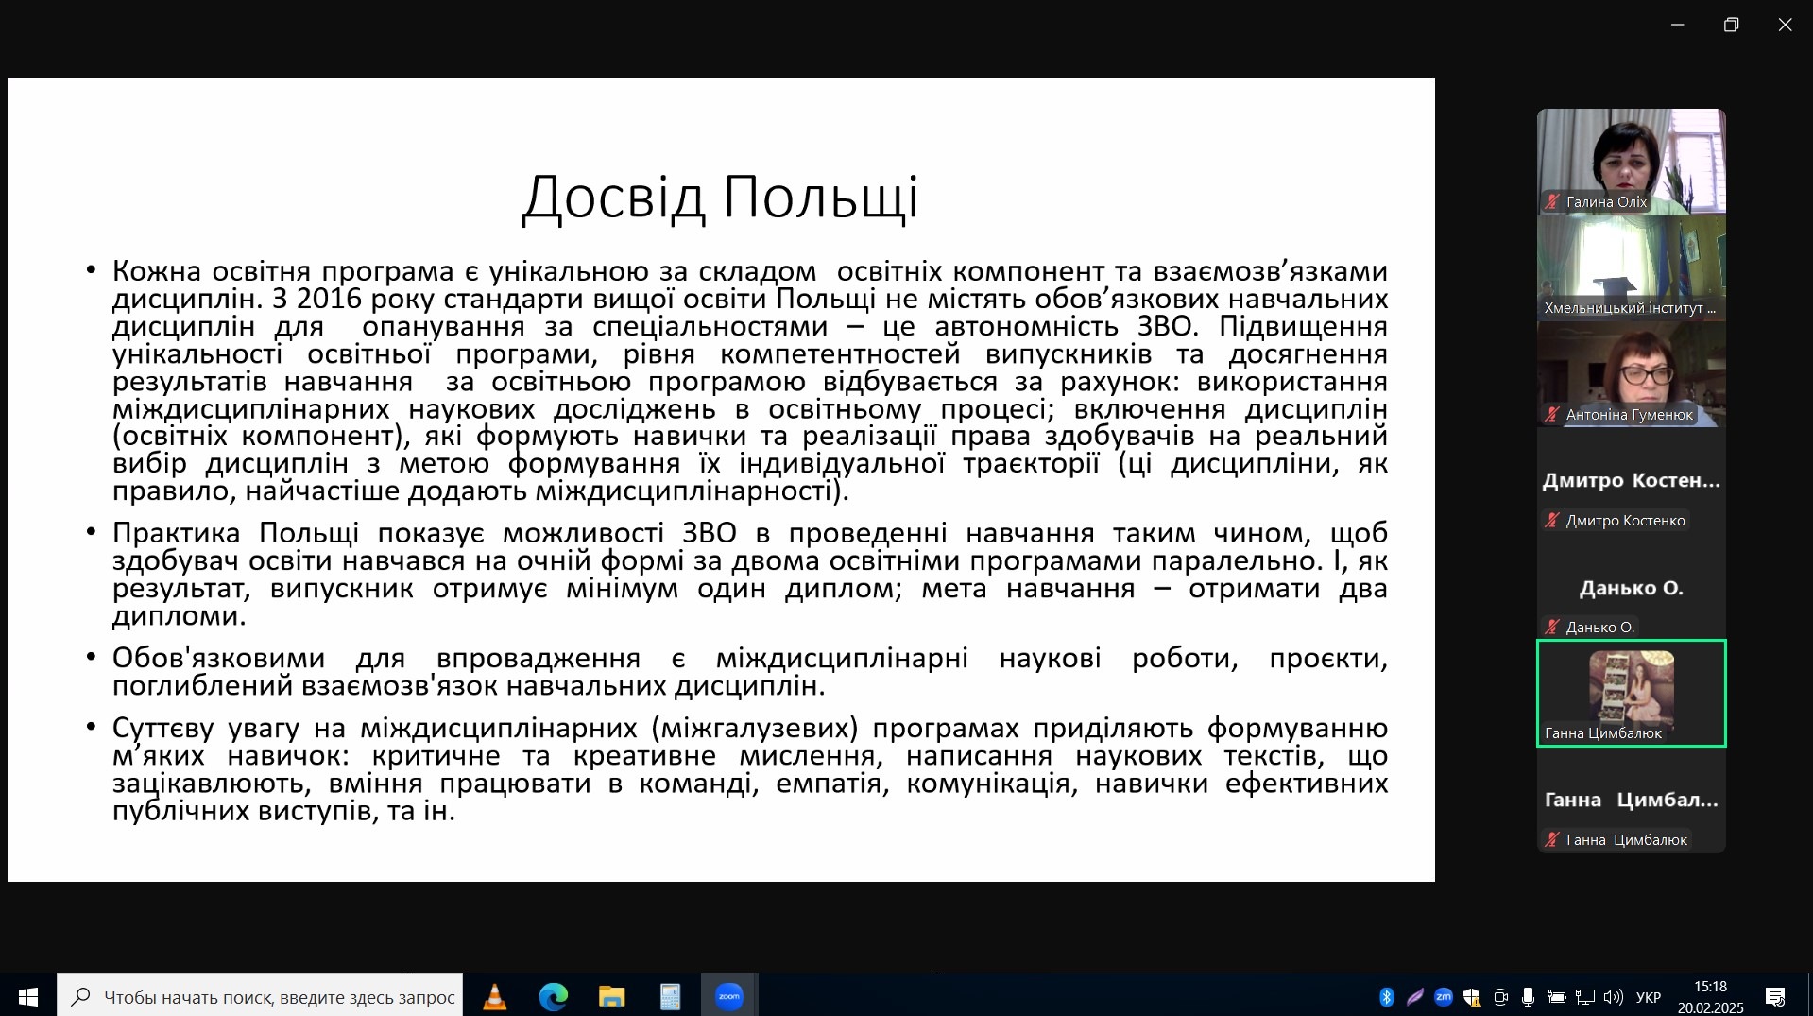Click the muted mic icon beside Галина Оліх

click(1552, 201)
